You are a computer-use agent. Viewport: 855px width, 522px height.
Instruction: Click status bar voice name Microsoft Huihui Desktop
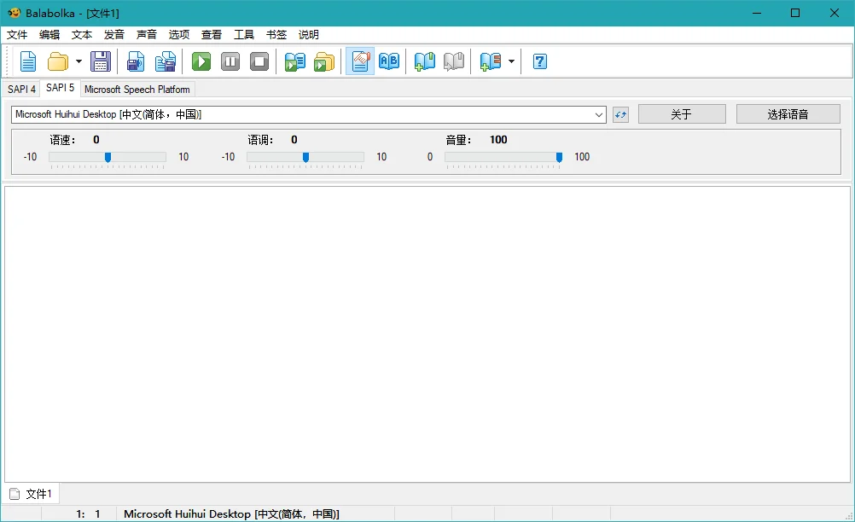(232, 513)
